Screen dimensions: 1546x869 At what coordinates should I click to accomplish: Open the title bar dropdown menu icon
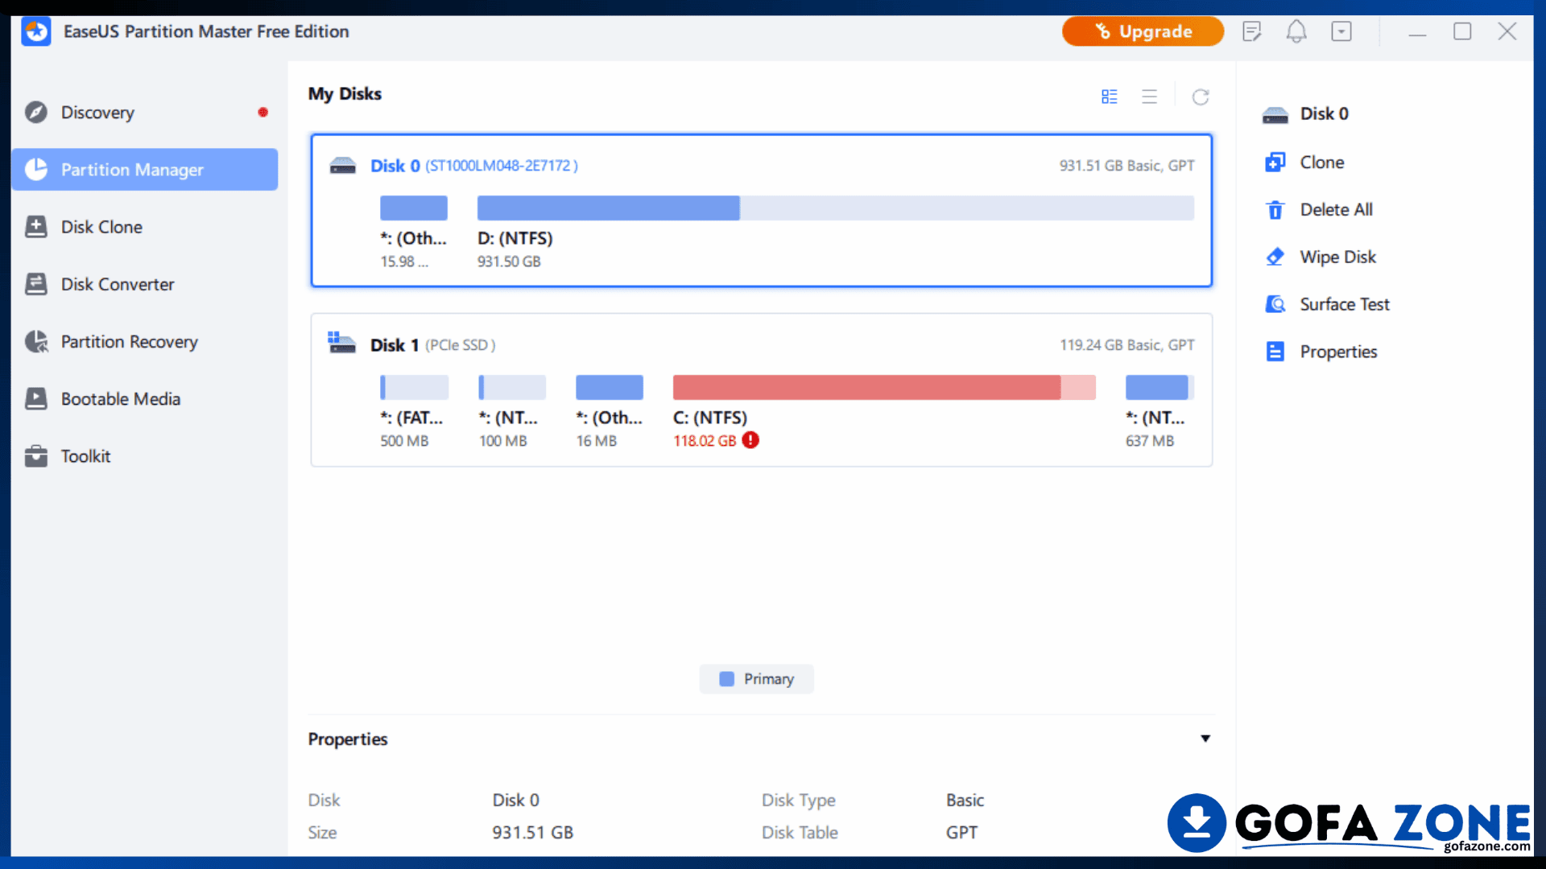pyautogui.click(x=1341, y=31)
